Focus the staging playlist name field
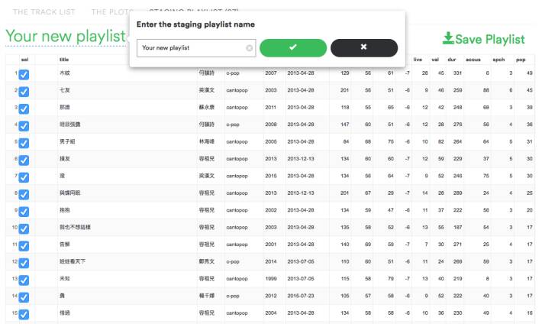Screen dimensions: 542x324 coord(196,48)
